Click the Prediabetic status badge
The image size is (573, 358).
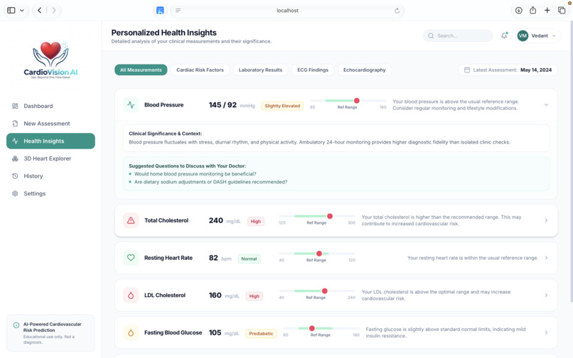click(x=261, y=334)
